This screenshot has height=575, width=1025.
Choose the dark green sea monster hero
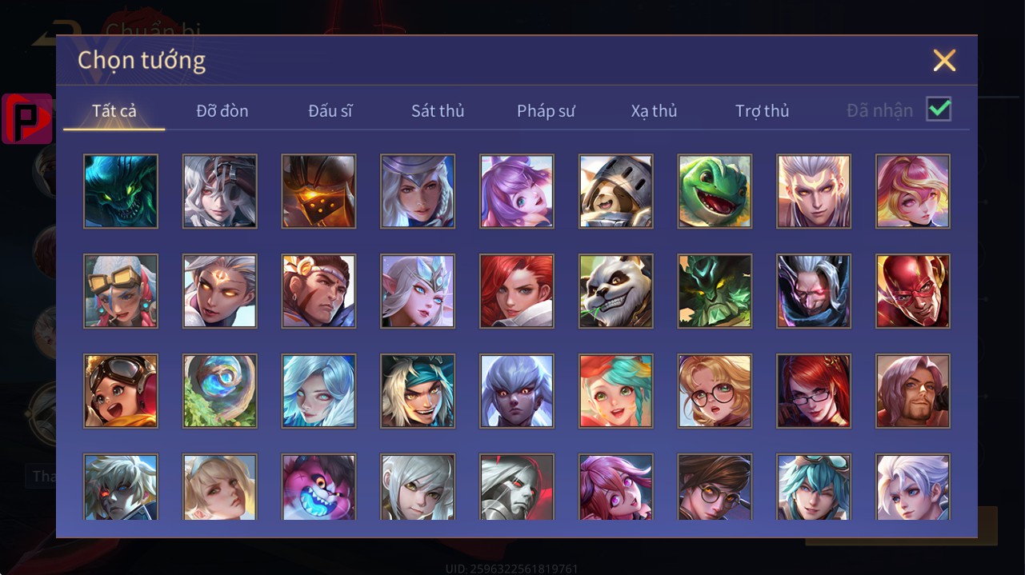click(x=121, y=191)
